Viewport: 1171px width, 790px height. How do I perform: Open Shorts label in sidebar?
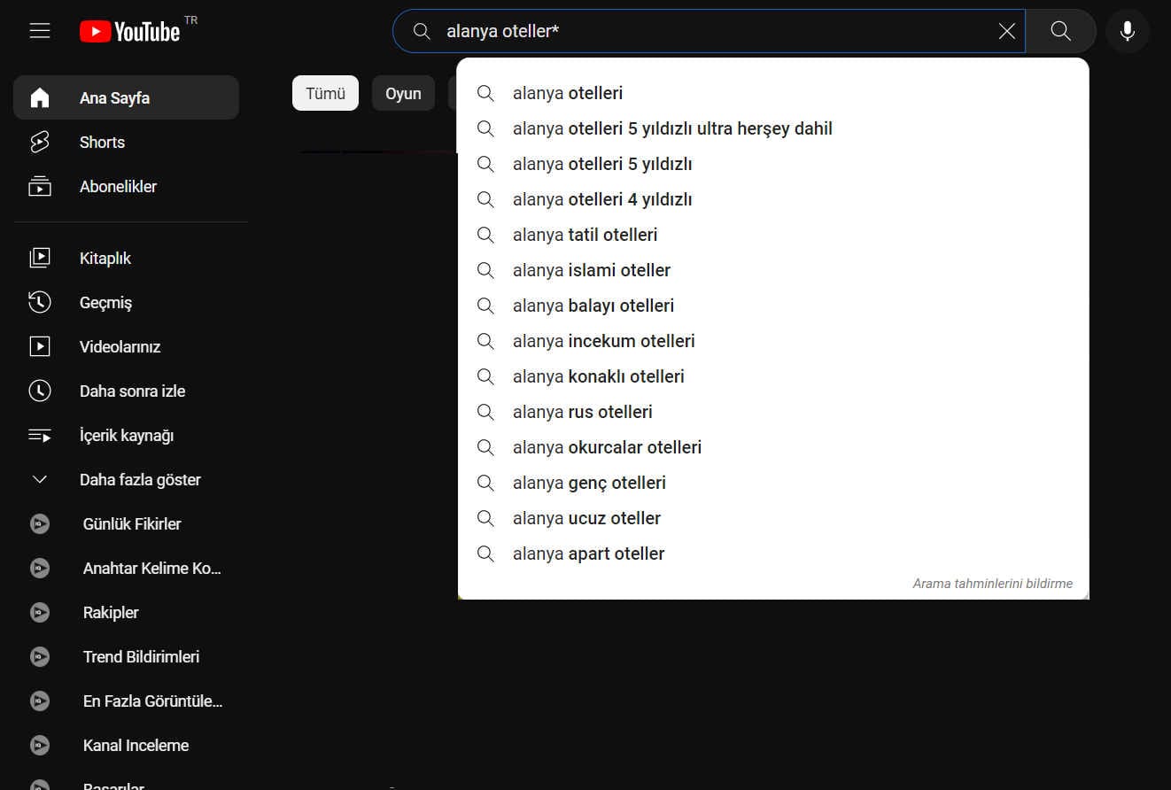point(102,142)
